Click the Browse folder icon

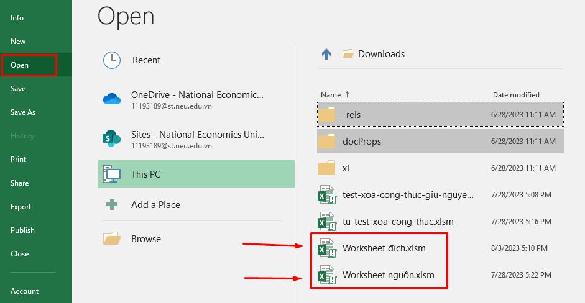112,238
